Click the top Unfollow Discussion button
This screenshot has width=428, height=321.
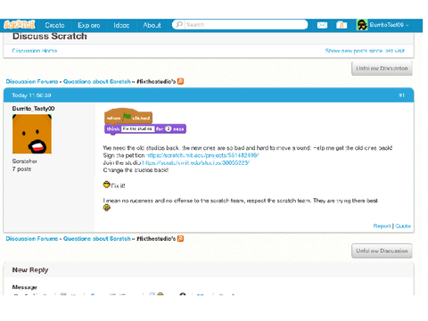tap(382, 69)
